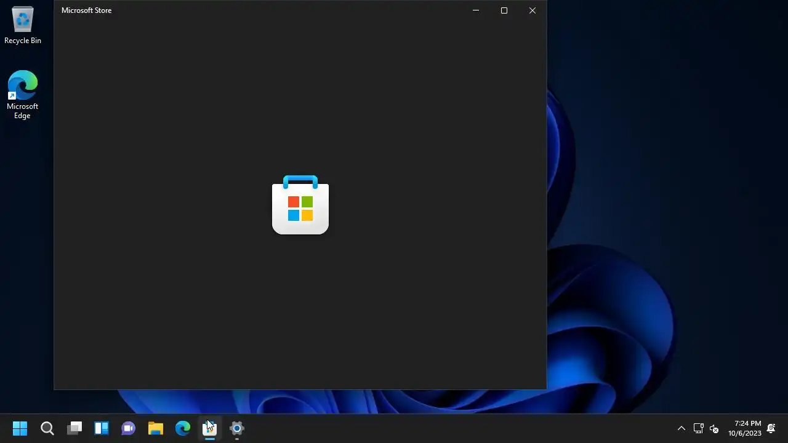Open network status tray icon
Screen dimensions: 788x443
click(699, 428)
